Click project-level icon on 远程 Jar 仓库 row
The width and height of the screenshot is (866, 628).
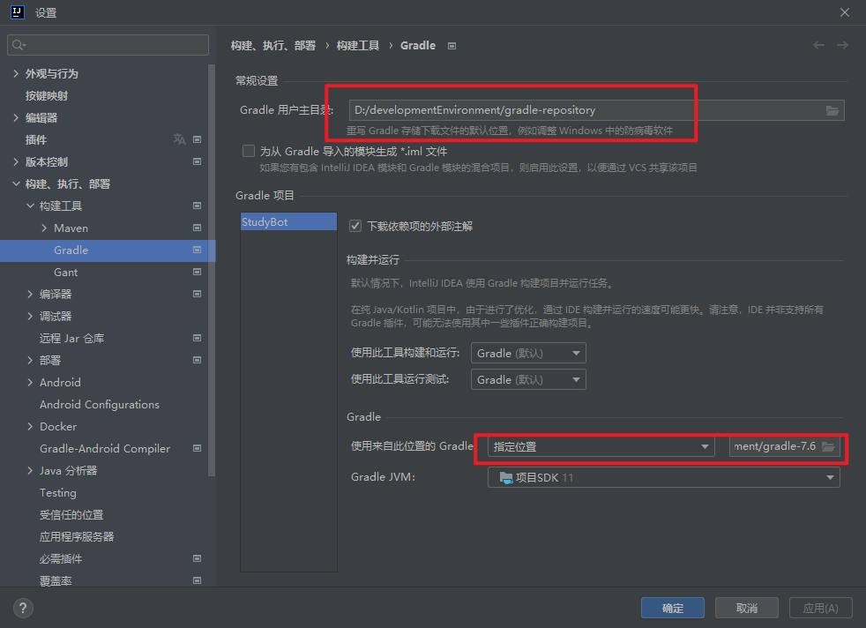[197, 338]
